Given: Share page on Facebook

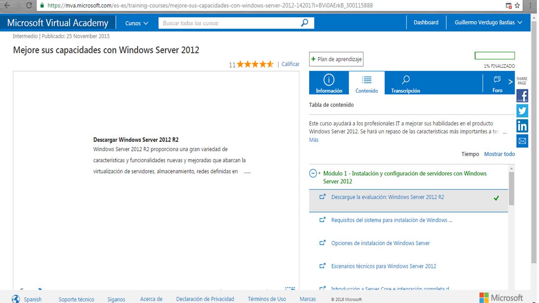Looking at the screenshot, I should click(x=522, y=96).
